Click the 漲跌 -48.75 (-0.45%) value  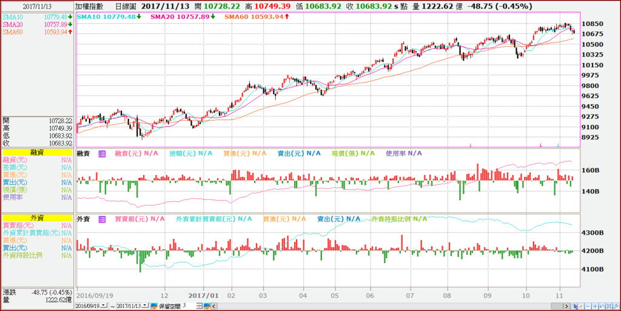52,293
